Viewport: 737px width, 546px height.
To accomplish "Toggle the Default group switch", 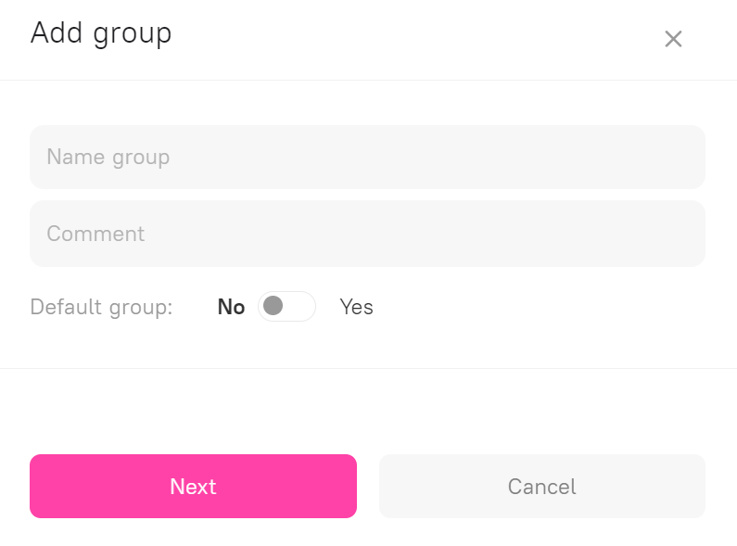I will tap(286, 307).
